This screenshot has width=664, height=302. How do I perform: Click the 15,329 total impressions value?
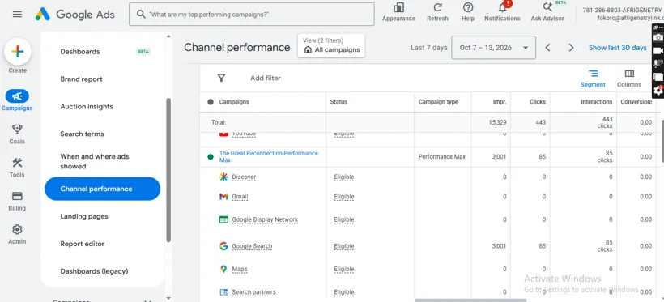click(x=497, y=122)
